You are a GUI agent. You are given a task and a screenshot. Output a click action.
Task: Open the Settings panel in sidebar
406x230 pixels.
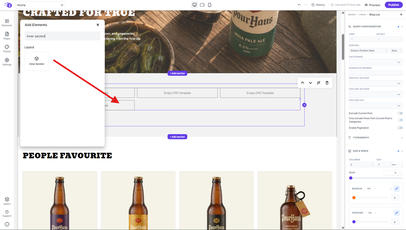click(x=7, y=61)
